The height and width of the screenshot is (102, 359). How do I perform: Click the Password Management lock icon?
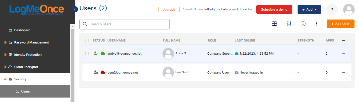(x=10, y=42)
